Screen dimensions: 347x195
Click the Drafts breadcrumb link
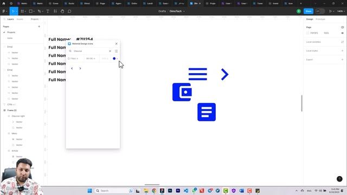(162, 11)
